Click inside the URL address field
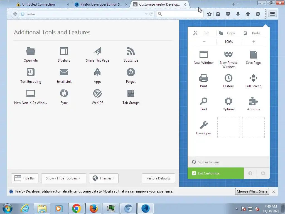285x214 pixels. tap(91, 14)
